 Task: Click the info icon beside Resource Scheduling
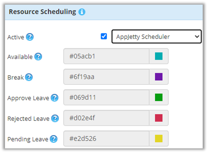pos(82,12)
